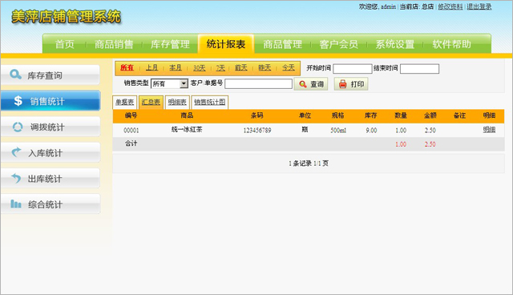Screen dimensions: 513x295
Task: Click the return arrow icon on 出库统计
Action: coord(16,178)
